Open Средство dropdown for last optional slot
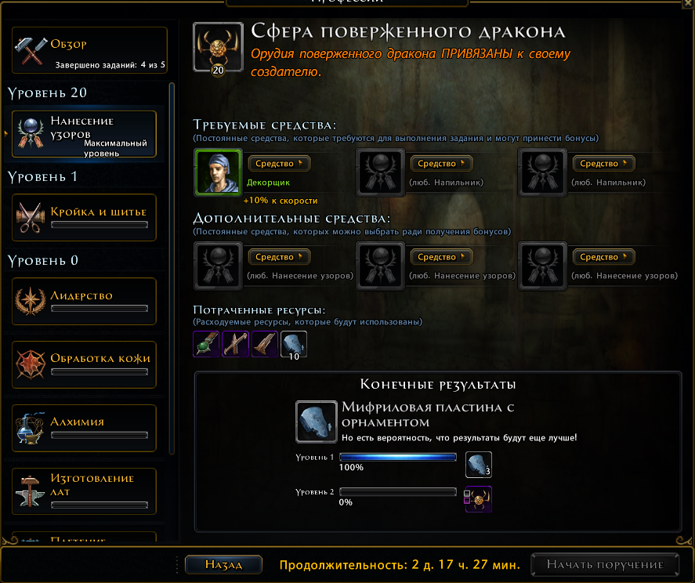This screenshot has width=695, height=583. click(x=603, y=257)
